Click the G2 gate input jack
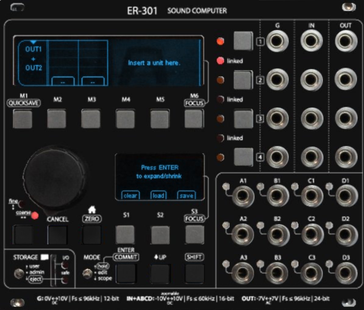The height and width of the screenshot is (310, 364). [277, 80]
